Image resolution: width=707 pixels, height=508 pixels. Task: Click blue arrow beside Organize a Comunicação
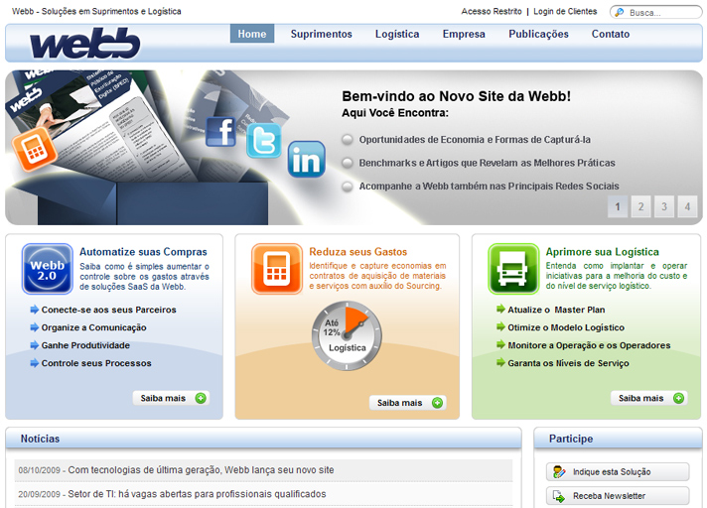(x=35, y=327)
